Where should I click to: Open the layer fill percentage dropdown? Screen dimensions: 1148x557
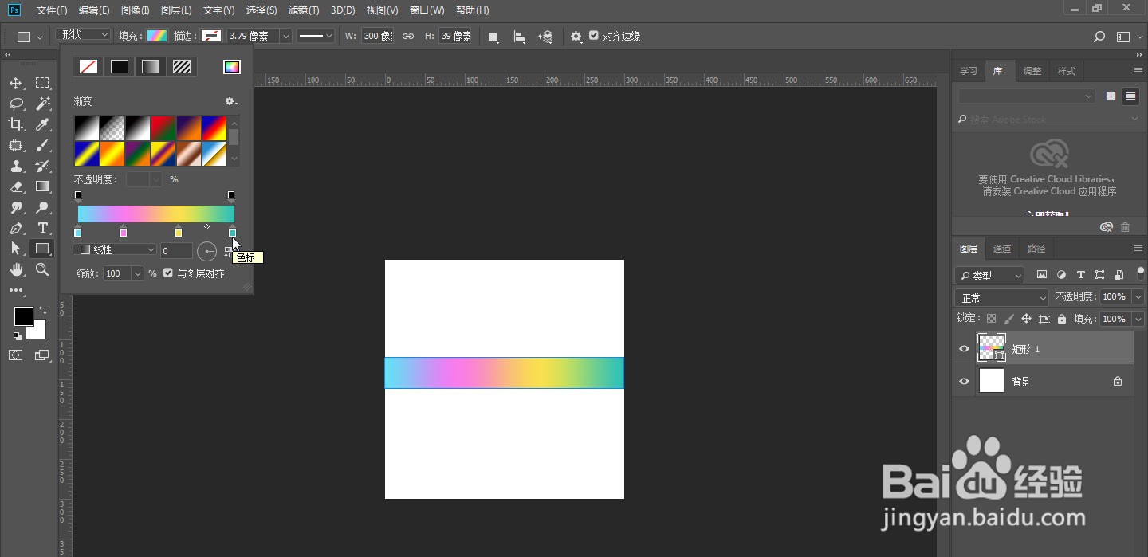(x=1138, y=319)
